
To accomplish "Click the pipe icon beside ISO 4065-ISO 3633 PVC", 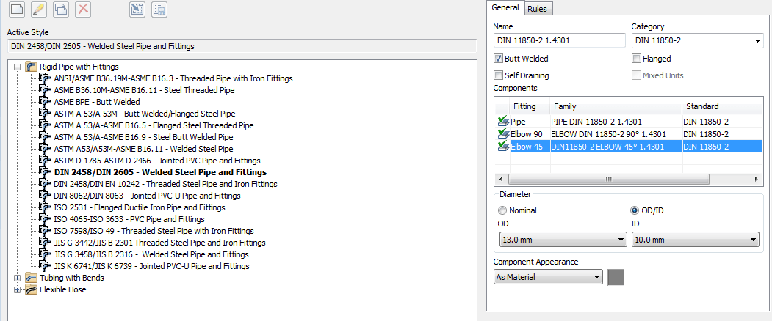I will [46, 219].
